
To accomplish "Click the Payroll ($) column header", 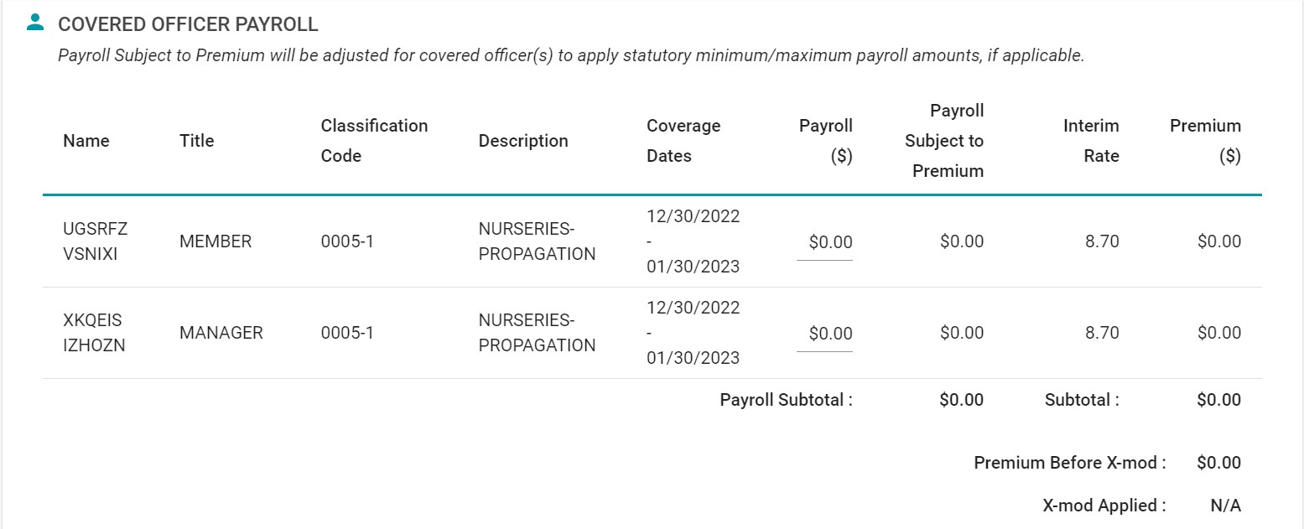I will (826, 141).
